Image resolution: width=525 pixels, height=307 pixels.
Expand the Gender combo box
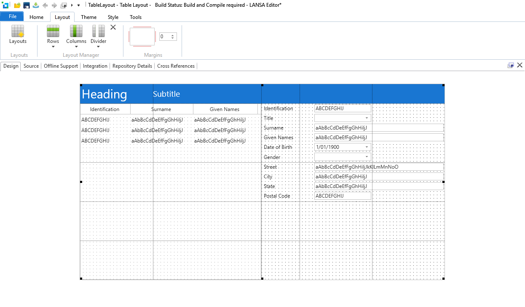(367, 157)
